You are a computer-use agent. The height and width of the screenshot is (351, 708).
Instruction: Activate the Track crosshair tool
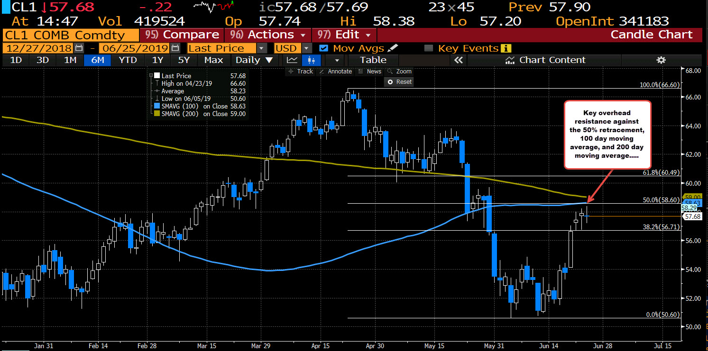point(301,71)
